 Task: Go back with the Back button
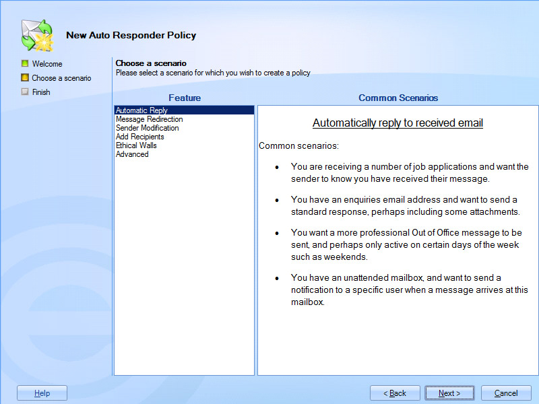coord(395,393)
